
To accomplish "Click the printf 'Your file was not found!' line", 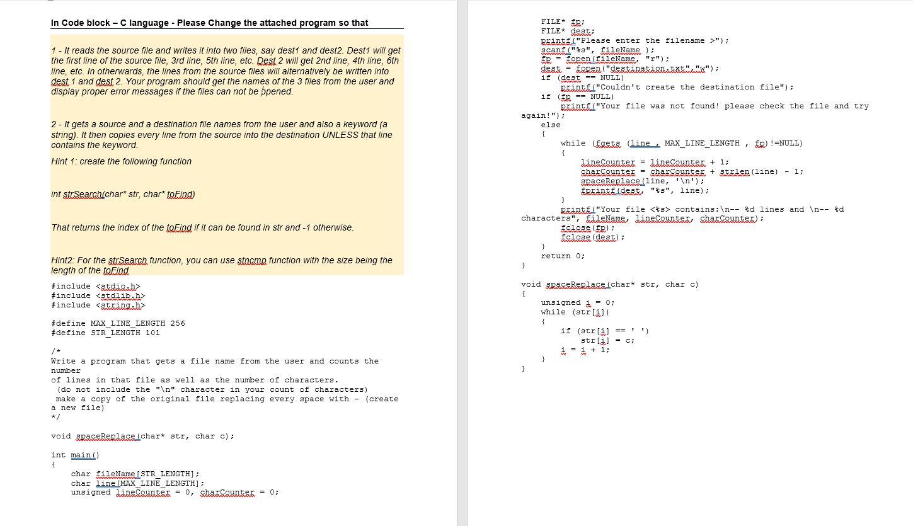I will [695, 111].
